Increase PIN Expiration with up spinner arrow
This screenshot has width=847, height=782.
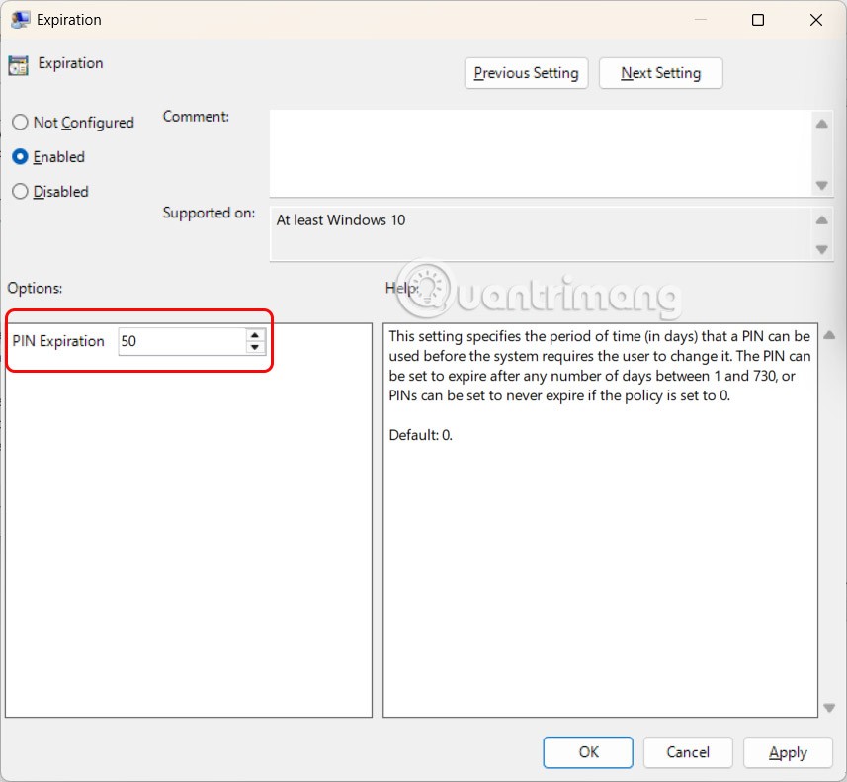[x=255, y=335]
